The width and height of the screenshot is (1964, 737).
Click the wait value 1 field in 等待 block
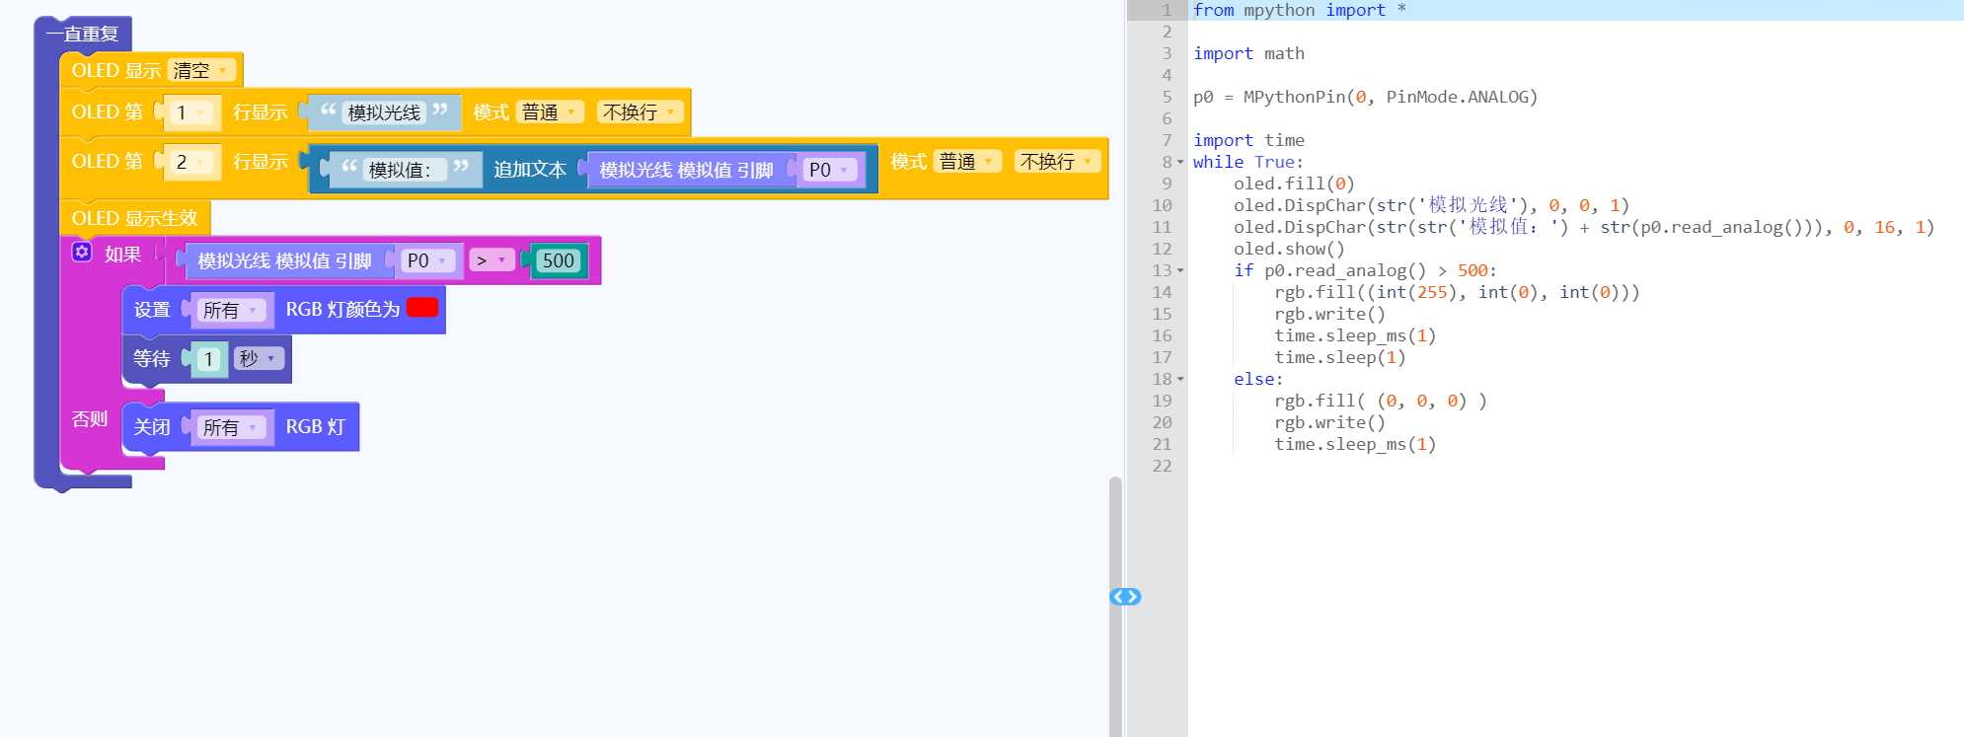click(208, 359)
